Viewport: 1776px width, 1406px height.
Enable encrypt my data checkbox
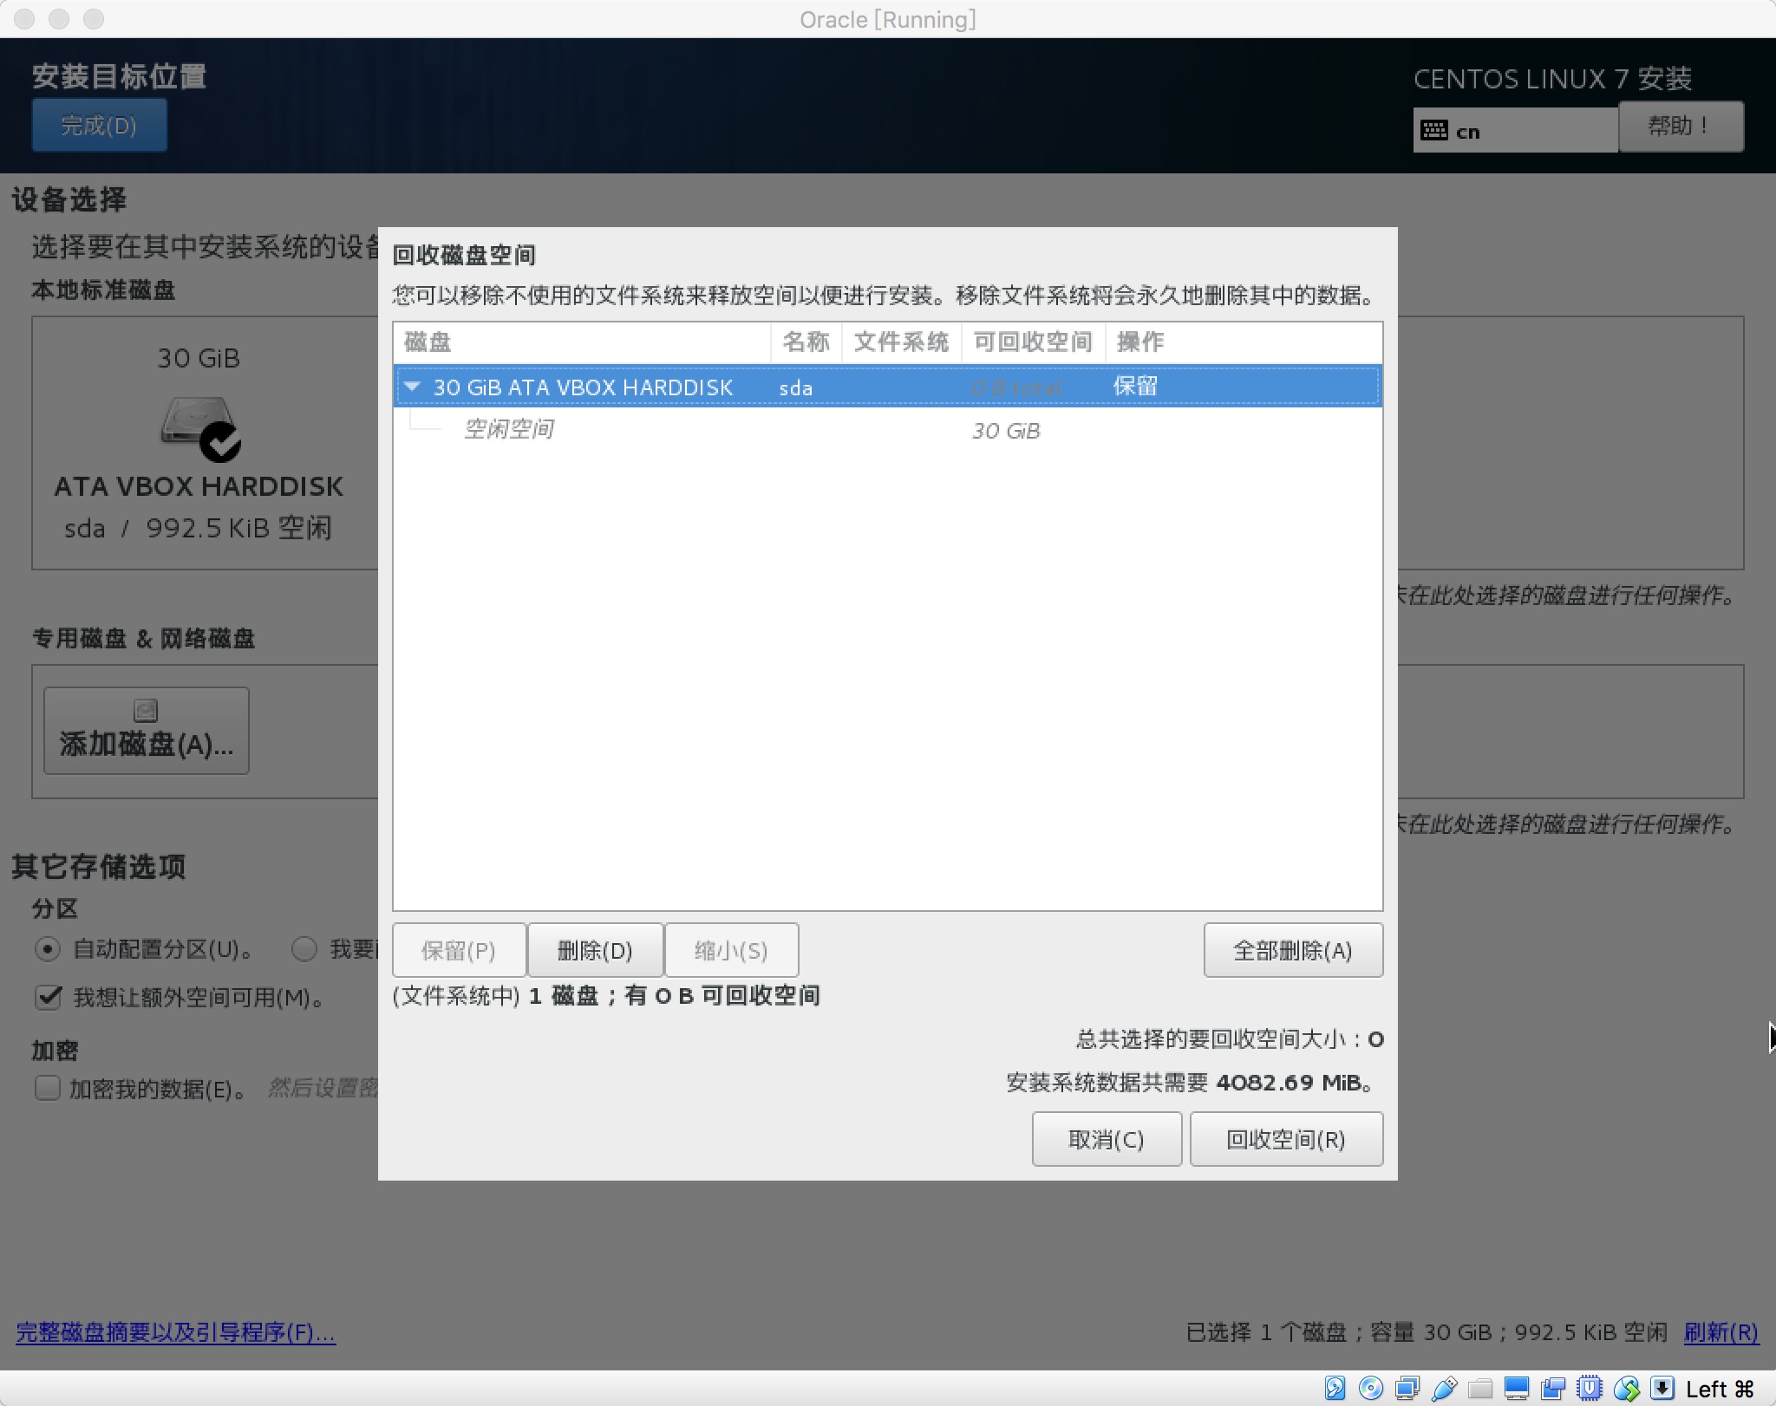48,1088
